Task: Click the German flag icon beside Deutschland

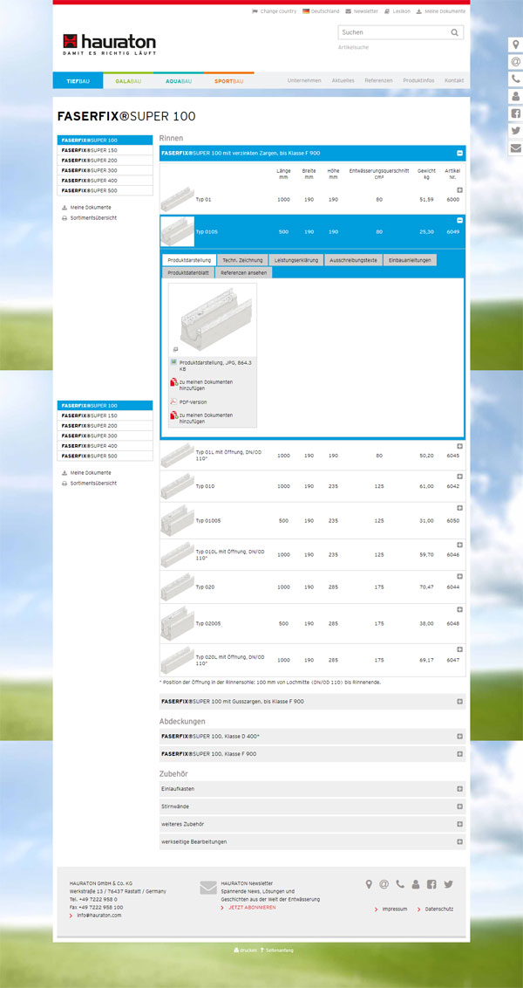Action: (306, 11)
